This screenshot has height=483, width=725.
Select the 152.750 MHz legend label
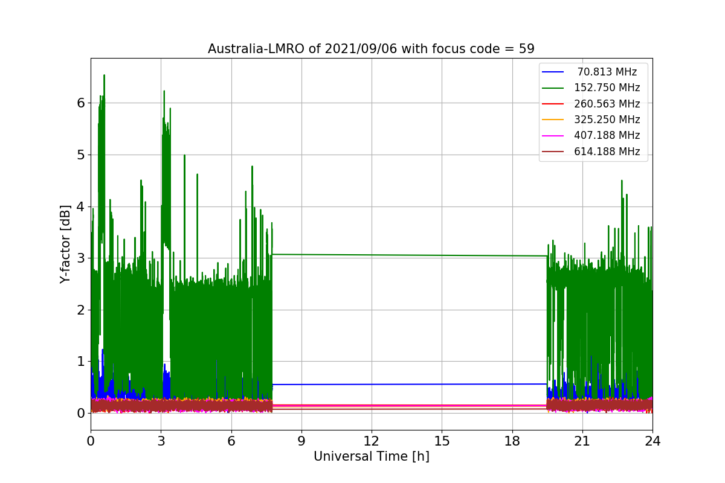coord(607,88)
